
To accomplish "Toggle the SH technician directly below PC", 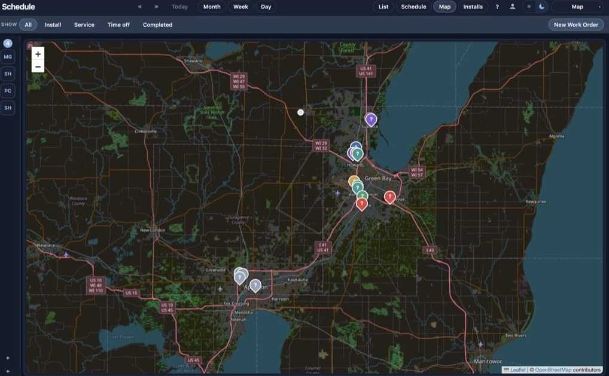I will tap(8, 108).
